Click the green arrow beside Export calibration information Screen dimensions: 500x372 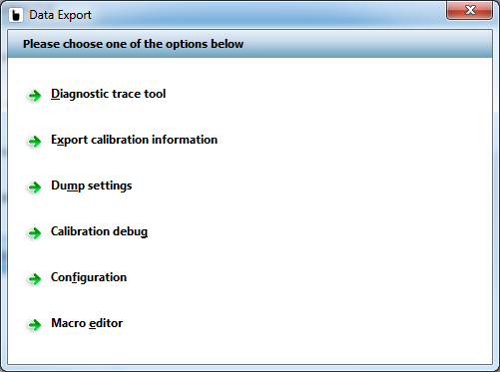[35, 142]
